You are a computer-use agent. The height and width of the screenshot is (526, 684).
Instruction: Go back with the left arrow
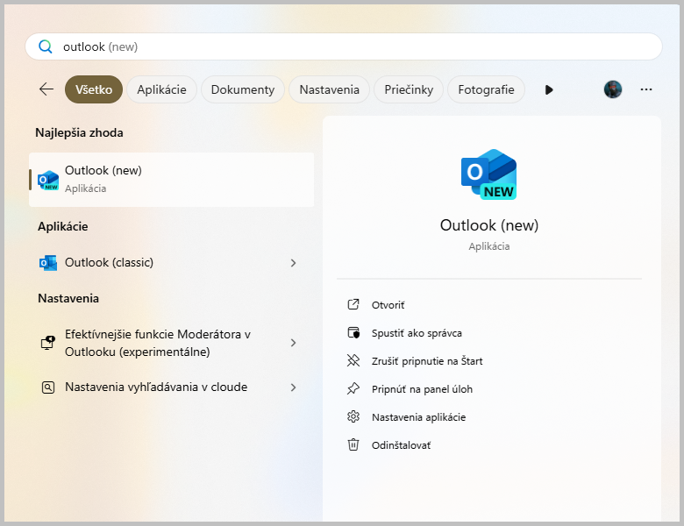46,89
